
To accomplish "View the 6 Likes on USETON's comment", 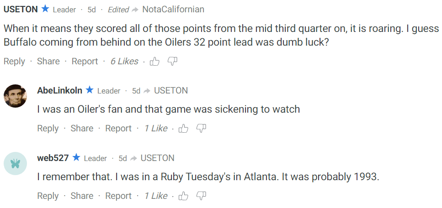I will 124,62.
